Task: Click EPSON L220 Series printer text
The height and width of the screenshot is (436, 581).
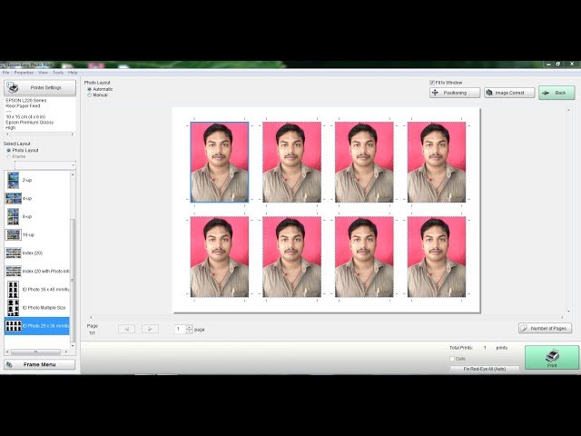Action: click(26, 101)
